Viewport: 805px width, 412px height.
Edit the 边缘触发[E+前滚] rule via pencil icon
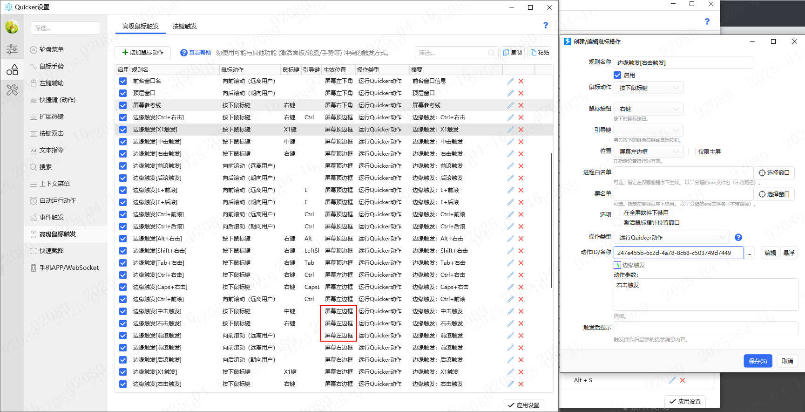511,190
